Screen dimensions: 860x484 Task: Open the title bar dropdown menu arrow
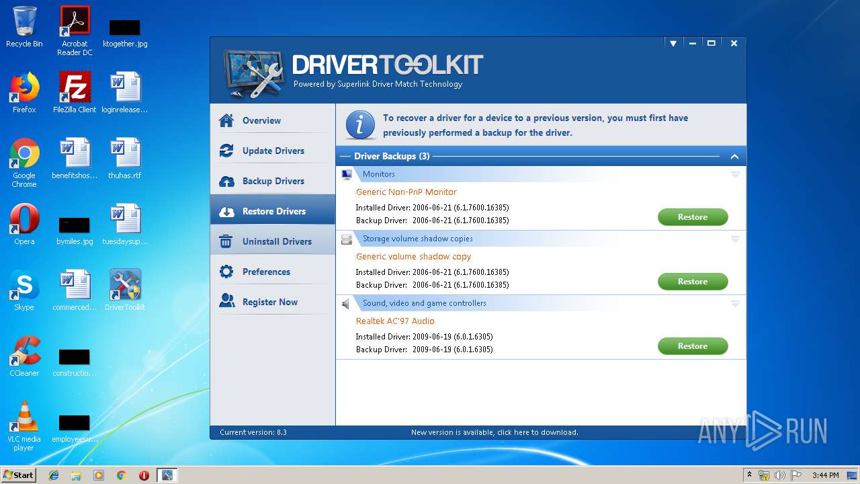coord(673,43)
